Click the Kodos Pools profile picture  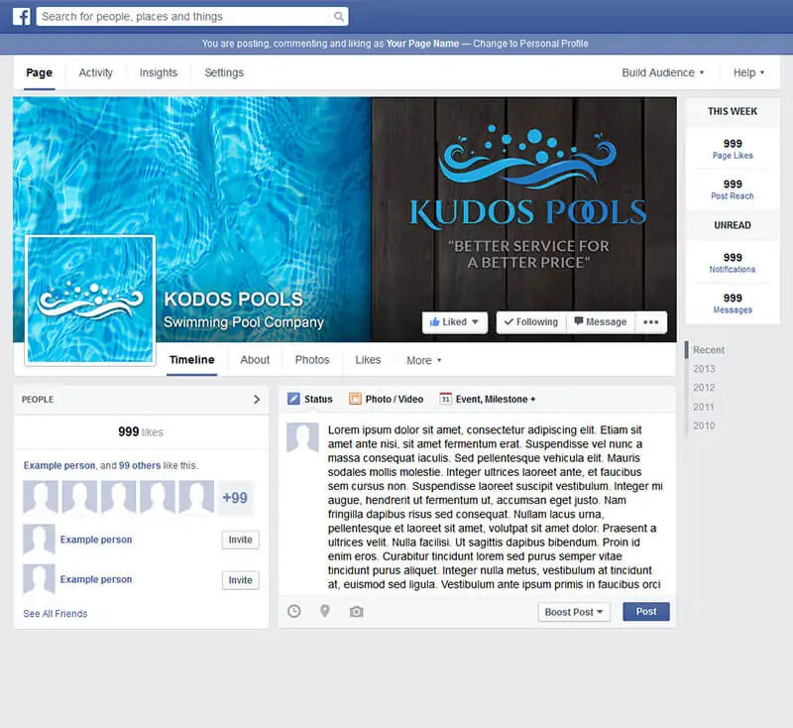point(90,300)
